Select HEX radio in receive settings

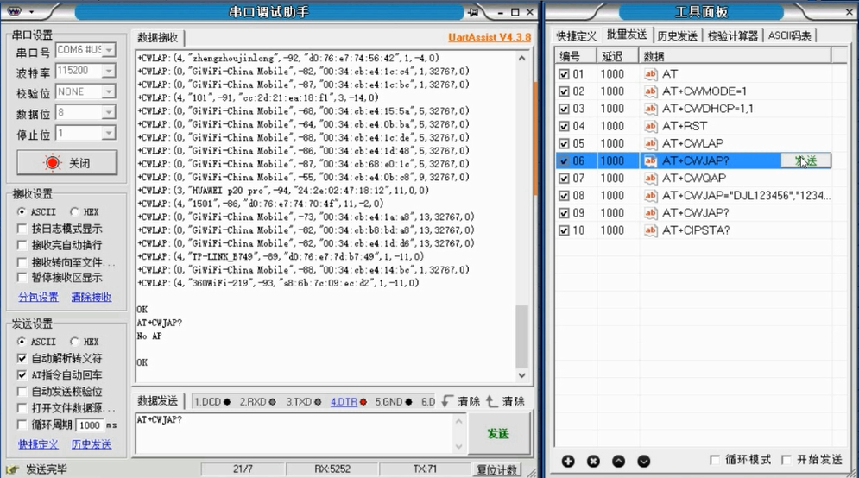point(74,211)
